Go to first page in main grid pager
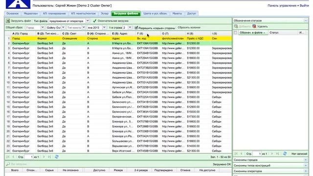 tap(8, 157)
